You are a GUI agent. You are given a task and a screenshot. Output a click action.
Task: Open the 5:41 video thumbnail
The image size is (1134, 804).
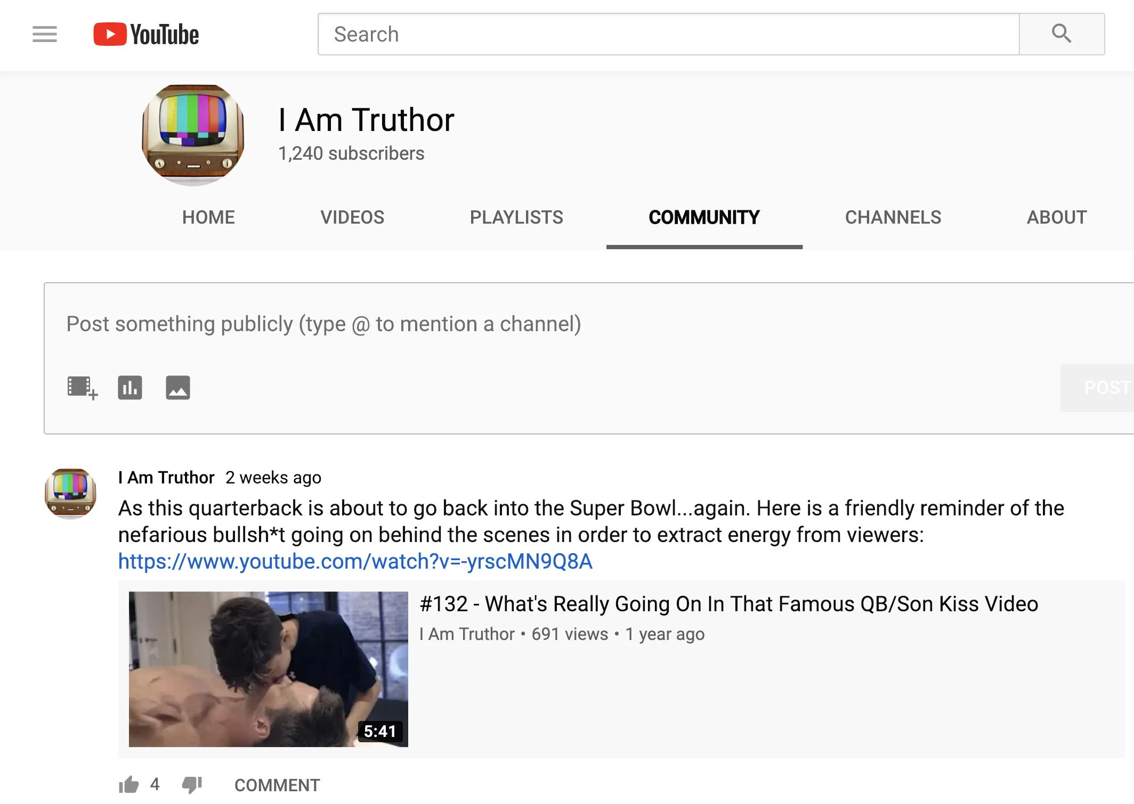click(269, 669)
